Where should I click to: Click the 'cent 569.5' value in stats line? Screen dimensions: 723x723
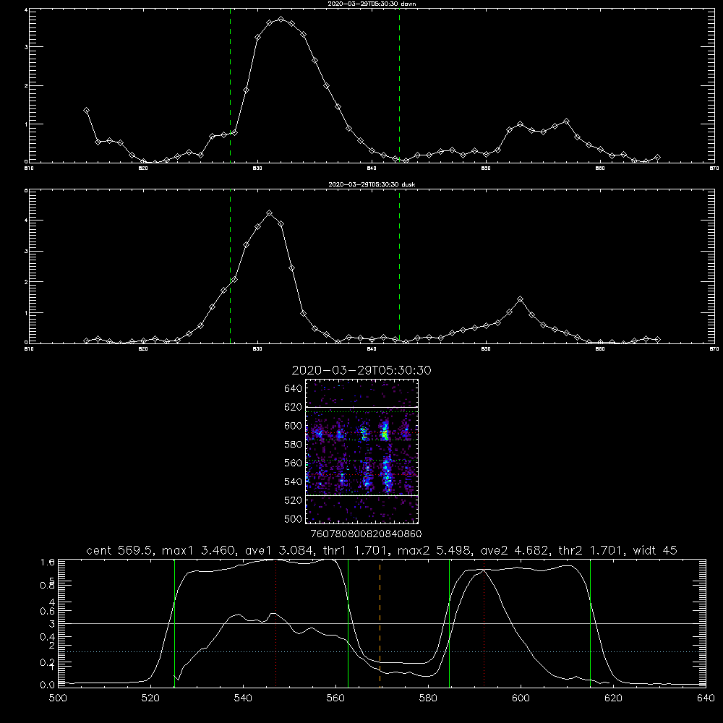(x=120, y=550)
